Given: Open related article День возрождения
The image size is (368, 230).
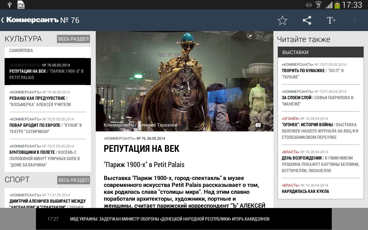Looking at the screenshot, I should point(321,161).
